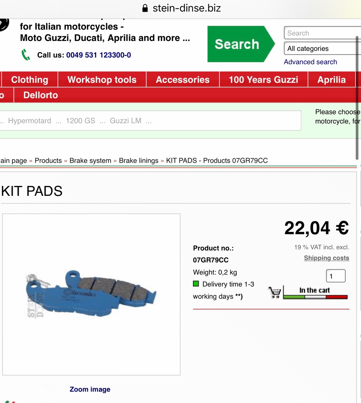
Task: Add item with In the cart button
Action: [315, 292]
